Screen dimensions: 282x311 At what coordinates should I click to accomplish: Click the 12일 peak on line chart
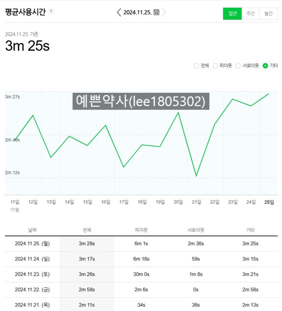point(33,115)
